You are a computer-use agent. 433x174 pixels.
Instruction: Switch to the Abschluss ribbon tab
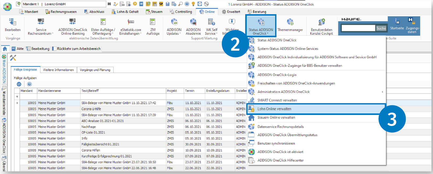coord(94,12)
